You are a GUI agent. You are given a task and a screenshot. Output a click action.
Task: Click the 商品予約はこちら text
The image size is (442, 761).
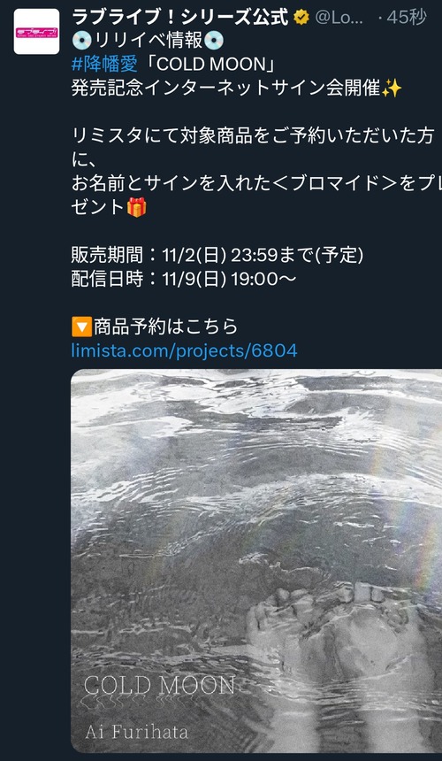coord(166,327)
